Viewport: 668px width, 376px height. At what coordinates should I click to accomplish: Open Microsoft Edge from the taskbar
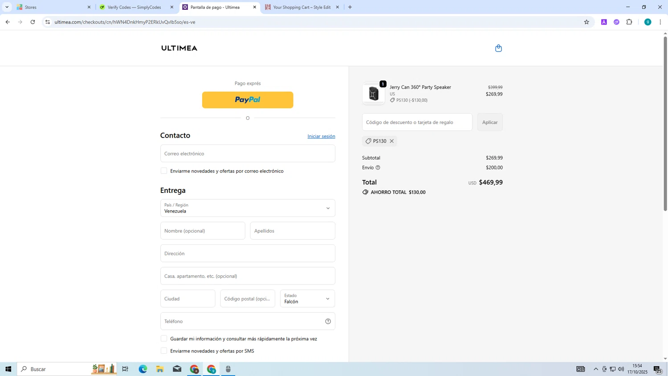point(143,369)
